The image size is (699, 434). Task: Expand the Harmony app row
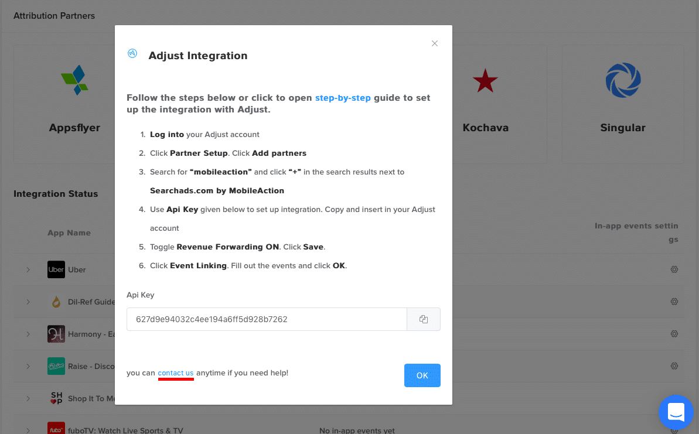(28, 334)
